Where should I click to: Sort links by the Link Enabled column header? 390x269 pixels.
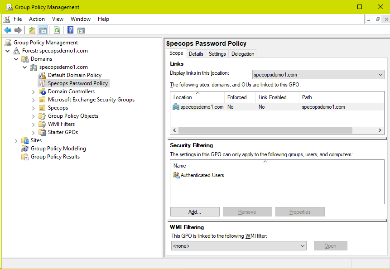[277, 97]
